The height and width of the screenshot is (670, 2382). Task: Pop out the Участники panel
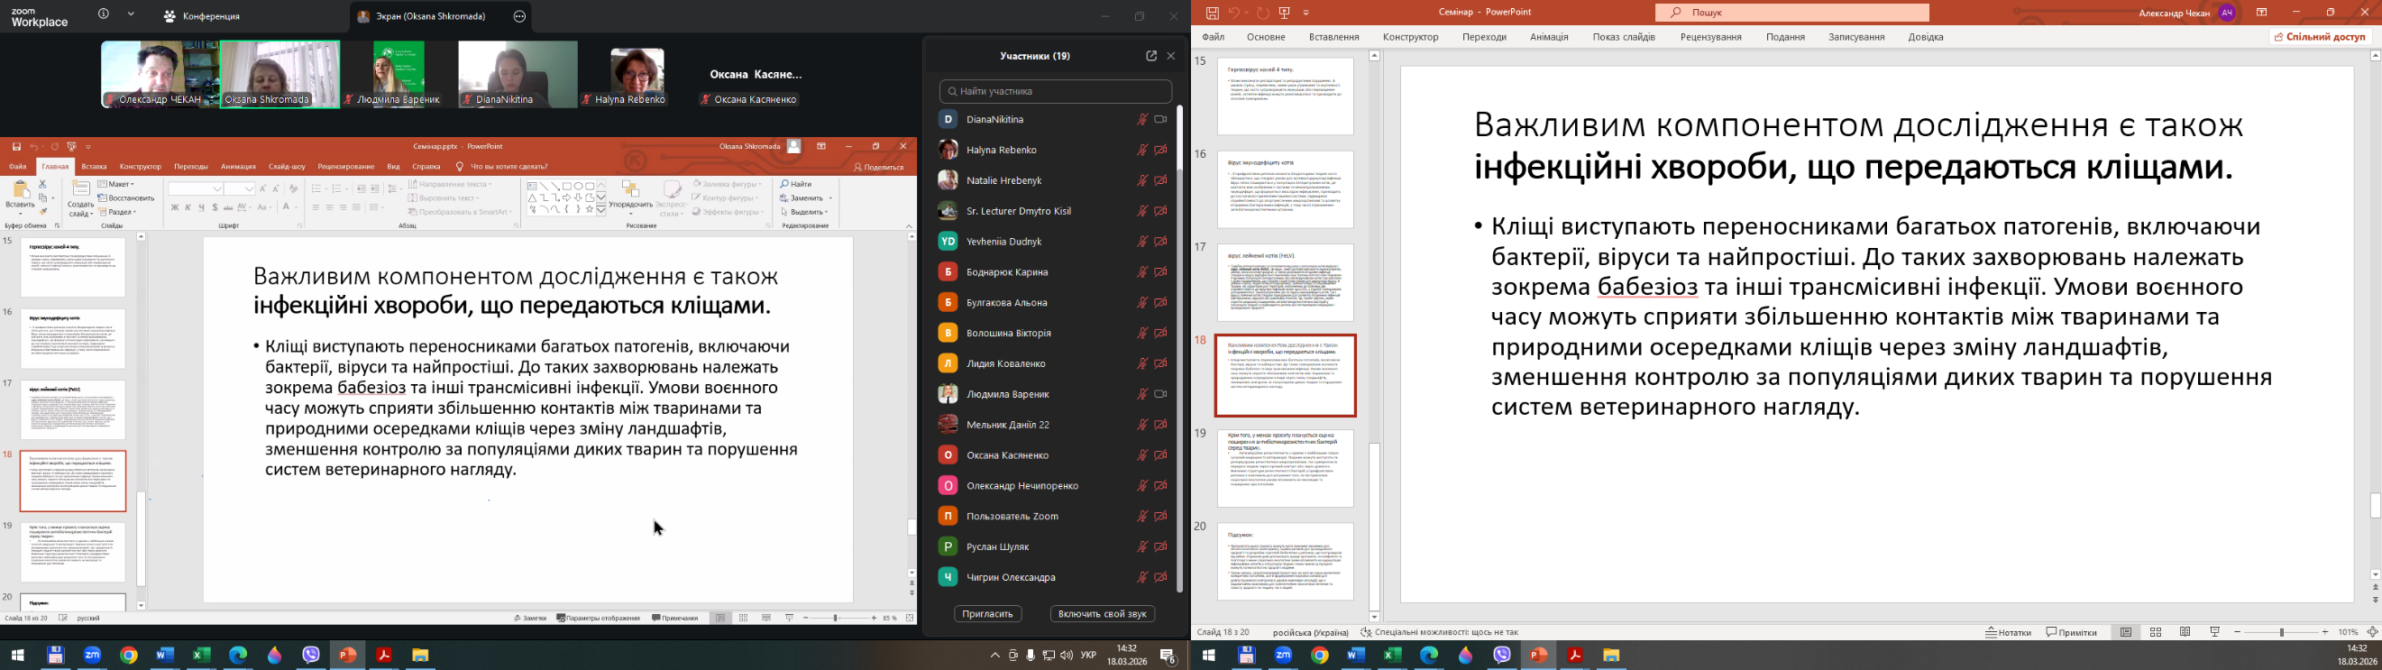[x=1151, y=57]
